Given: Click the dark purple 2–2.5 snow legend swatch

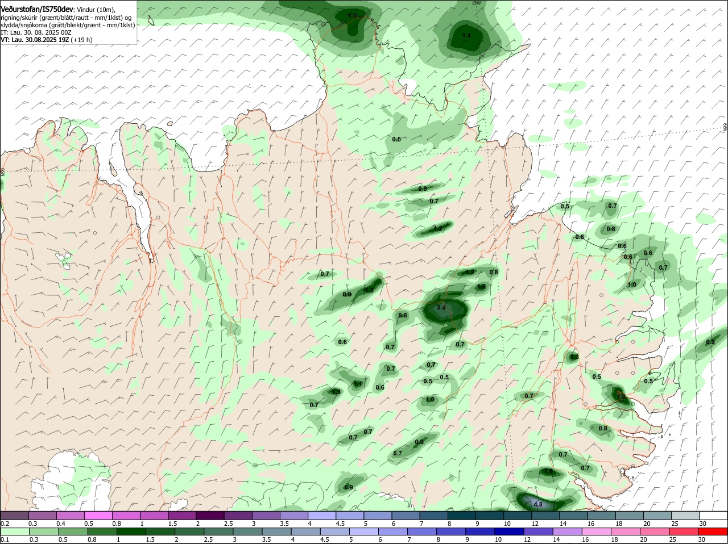Looking at the screenshot, I should click(209, 515).
